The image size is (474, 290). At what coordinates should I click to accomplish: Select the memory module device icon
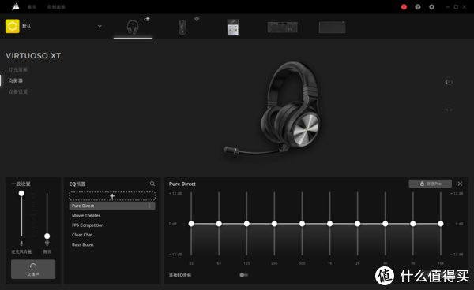pyautogui.click(x=233, y=27)
